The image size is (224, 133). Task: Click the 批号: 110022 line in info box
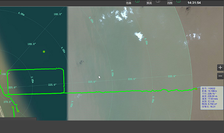click(209, 89)
